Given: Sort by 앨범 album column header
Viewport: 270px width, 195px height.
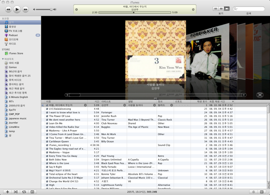Looking at the screenshot, I should tap(142, 102).
